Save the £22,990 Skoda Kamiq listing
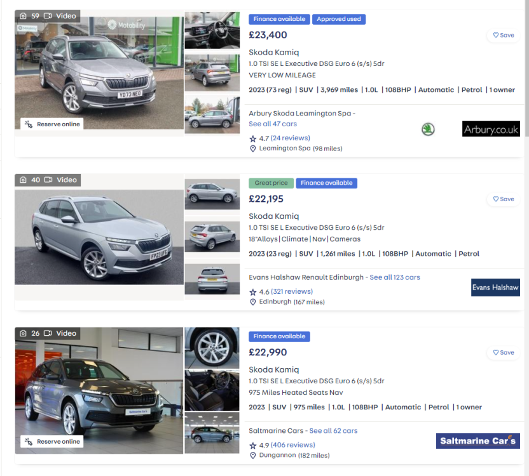The height and width of the screenshot is (476, 529). pyautogui.click(x=504, y=352)
